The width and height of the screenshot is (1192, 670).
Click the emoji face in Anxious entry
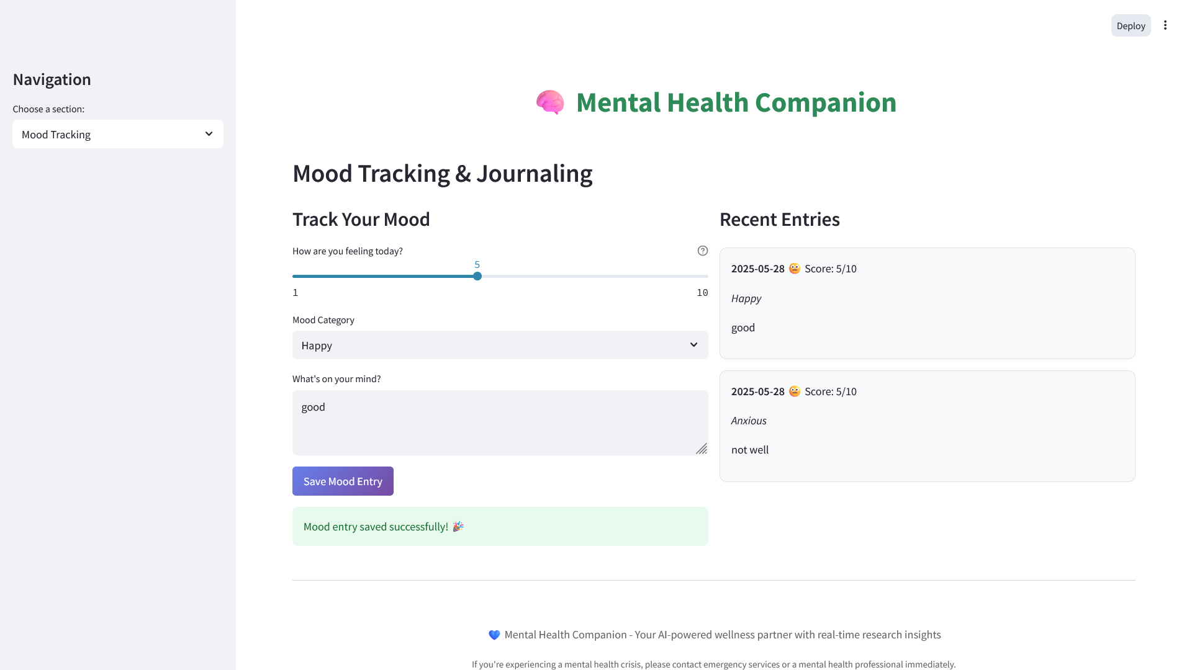(795, 391)
